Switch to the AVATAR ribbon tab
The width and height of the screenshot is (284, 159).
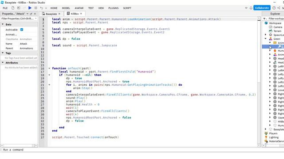click(79, 8)
